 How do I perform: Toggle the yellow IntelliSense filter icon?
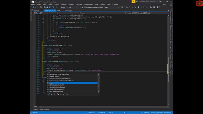pos(58,94)
